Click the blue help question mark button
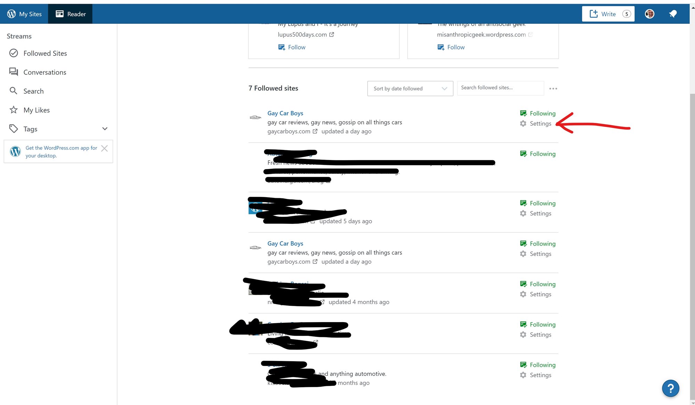 [670, 388]
